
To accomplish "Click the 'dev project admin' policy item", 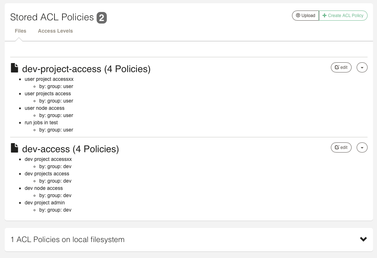I will (45, 203).
